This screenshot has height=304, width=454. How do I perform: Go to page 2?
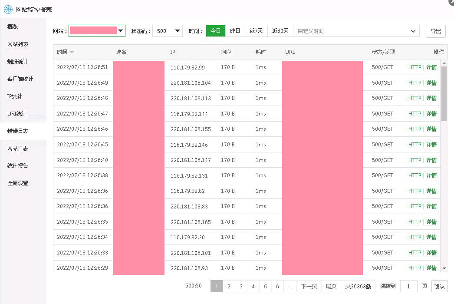[x=229, y=286]
